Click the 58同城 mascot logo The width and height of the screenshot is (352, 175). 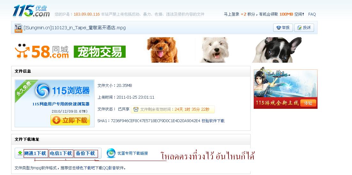pyautogui.click(x=22, y=51)
